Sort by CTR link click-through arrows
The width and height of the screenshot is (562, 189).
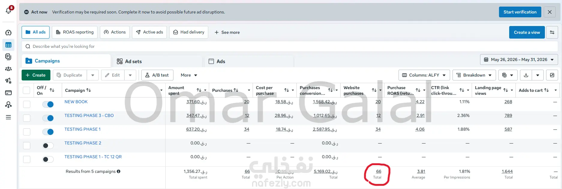click(462, 90)
